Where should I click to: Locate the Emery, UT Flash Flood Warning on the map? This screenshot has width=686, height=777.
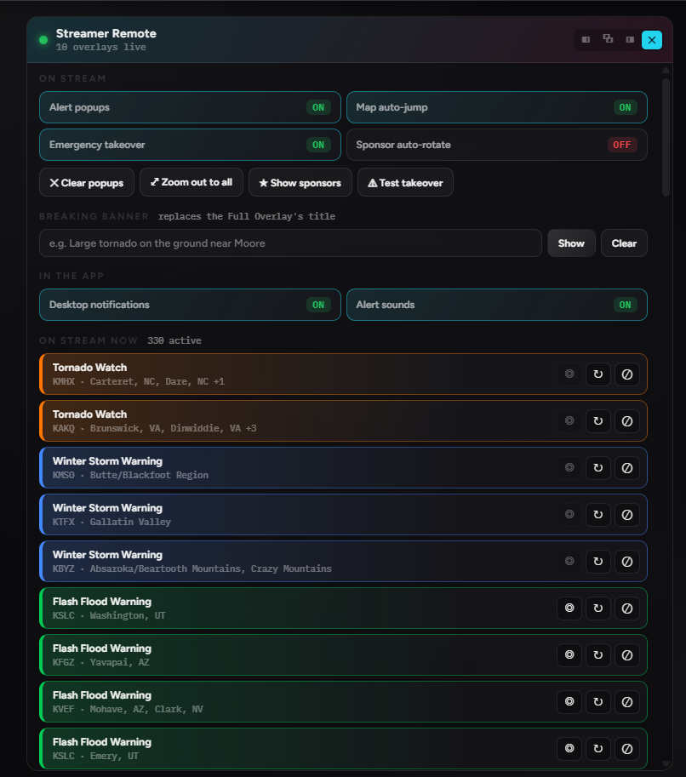[569, 749]
